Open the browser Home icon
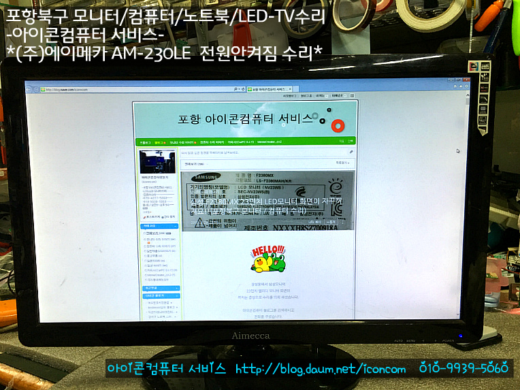 (455, 86)
